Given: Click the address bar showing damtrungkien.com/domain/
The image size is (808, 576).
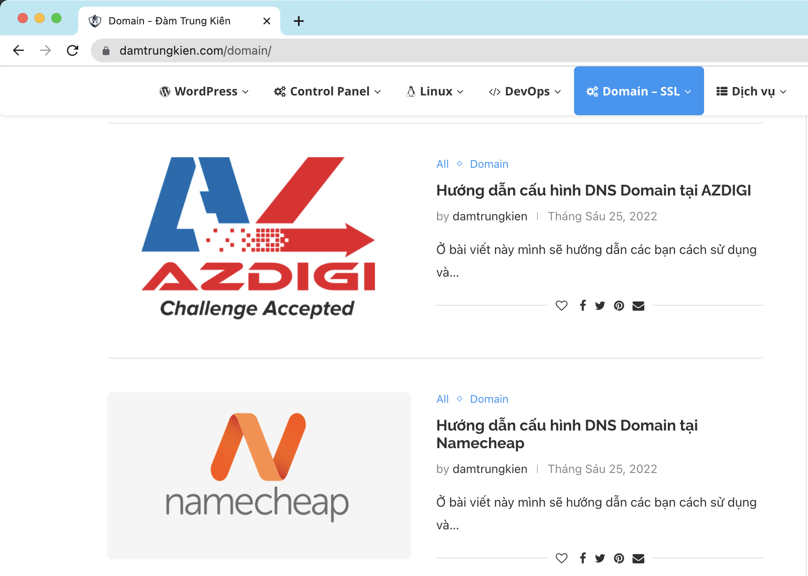Looking at the screenshot, I should (449, 50).
